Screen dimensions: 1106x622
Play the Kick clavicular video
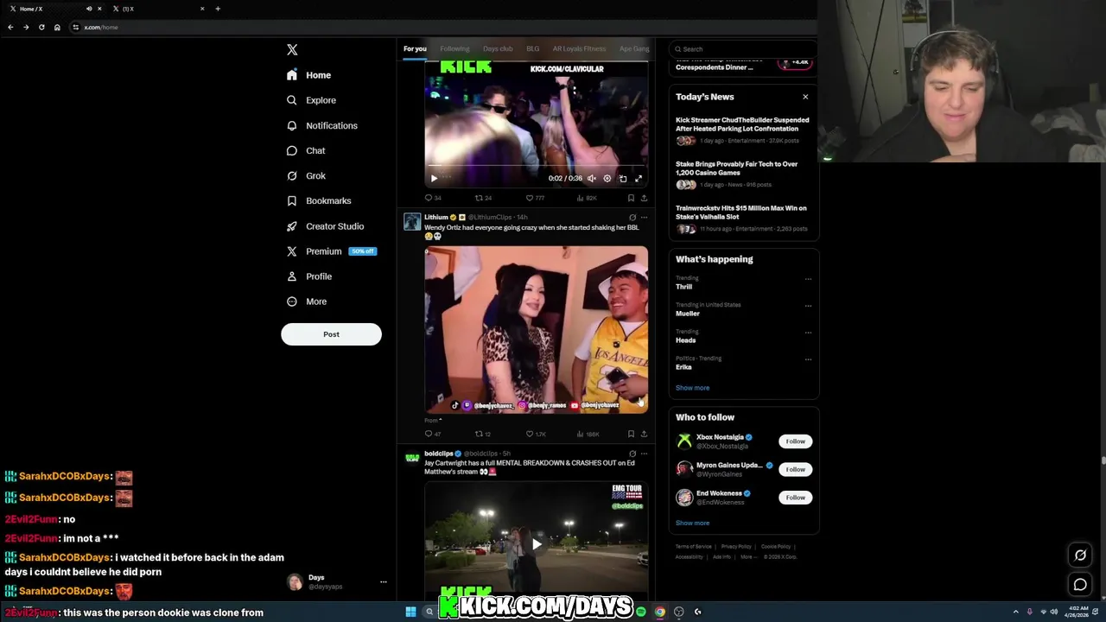(434, 179)
